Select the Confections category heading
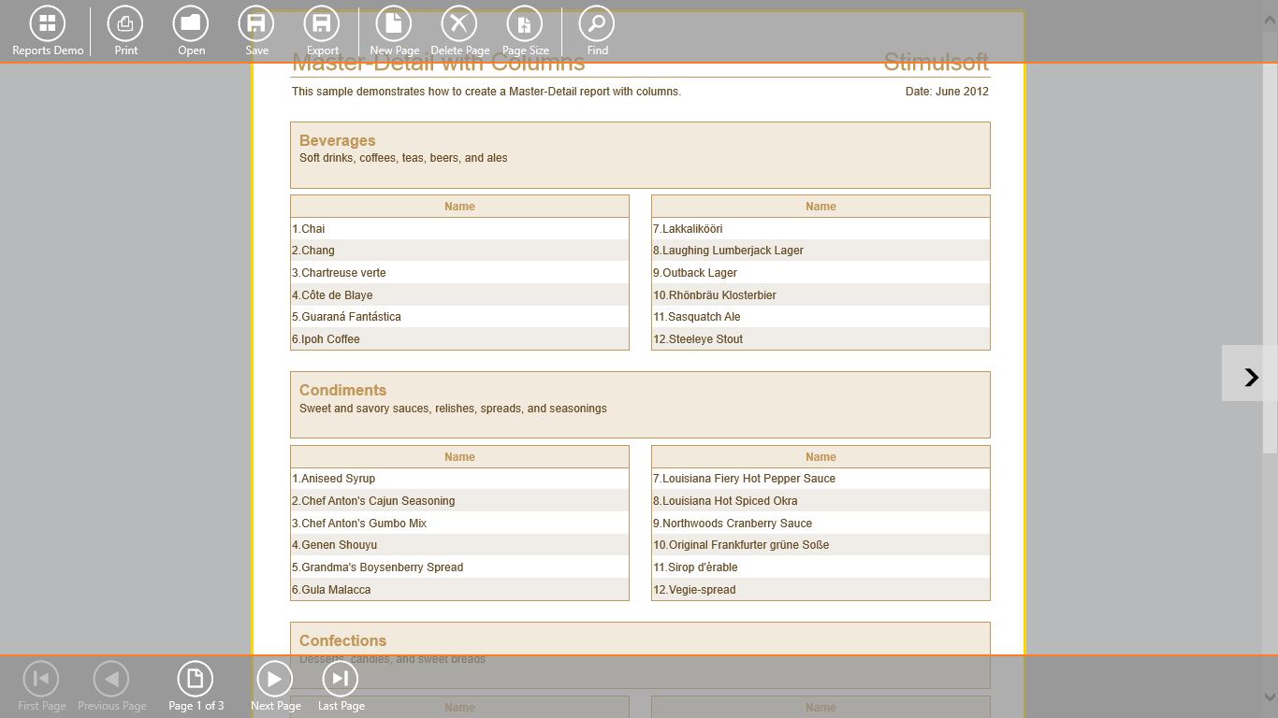The width and height of the screenshot is (1278, 718). [x=342, y=640]
